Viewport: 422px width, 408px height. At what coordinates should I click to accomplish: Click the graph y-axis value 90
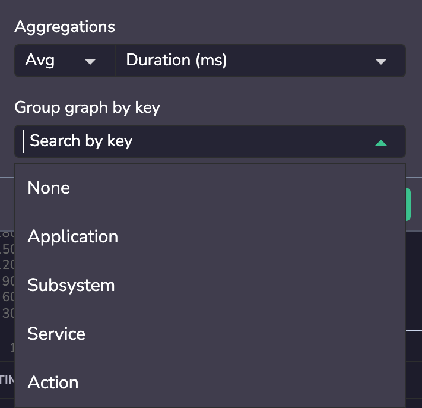[x=8, y=281]
